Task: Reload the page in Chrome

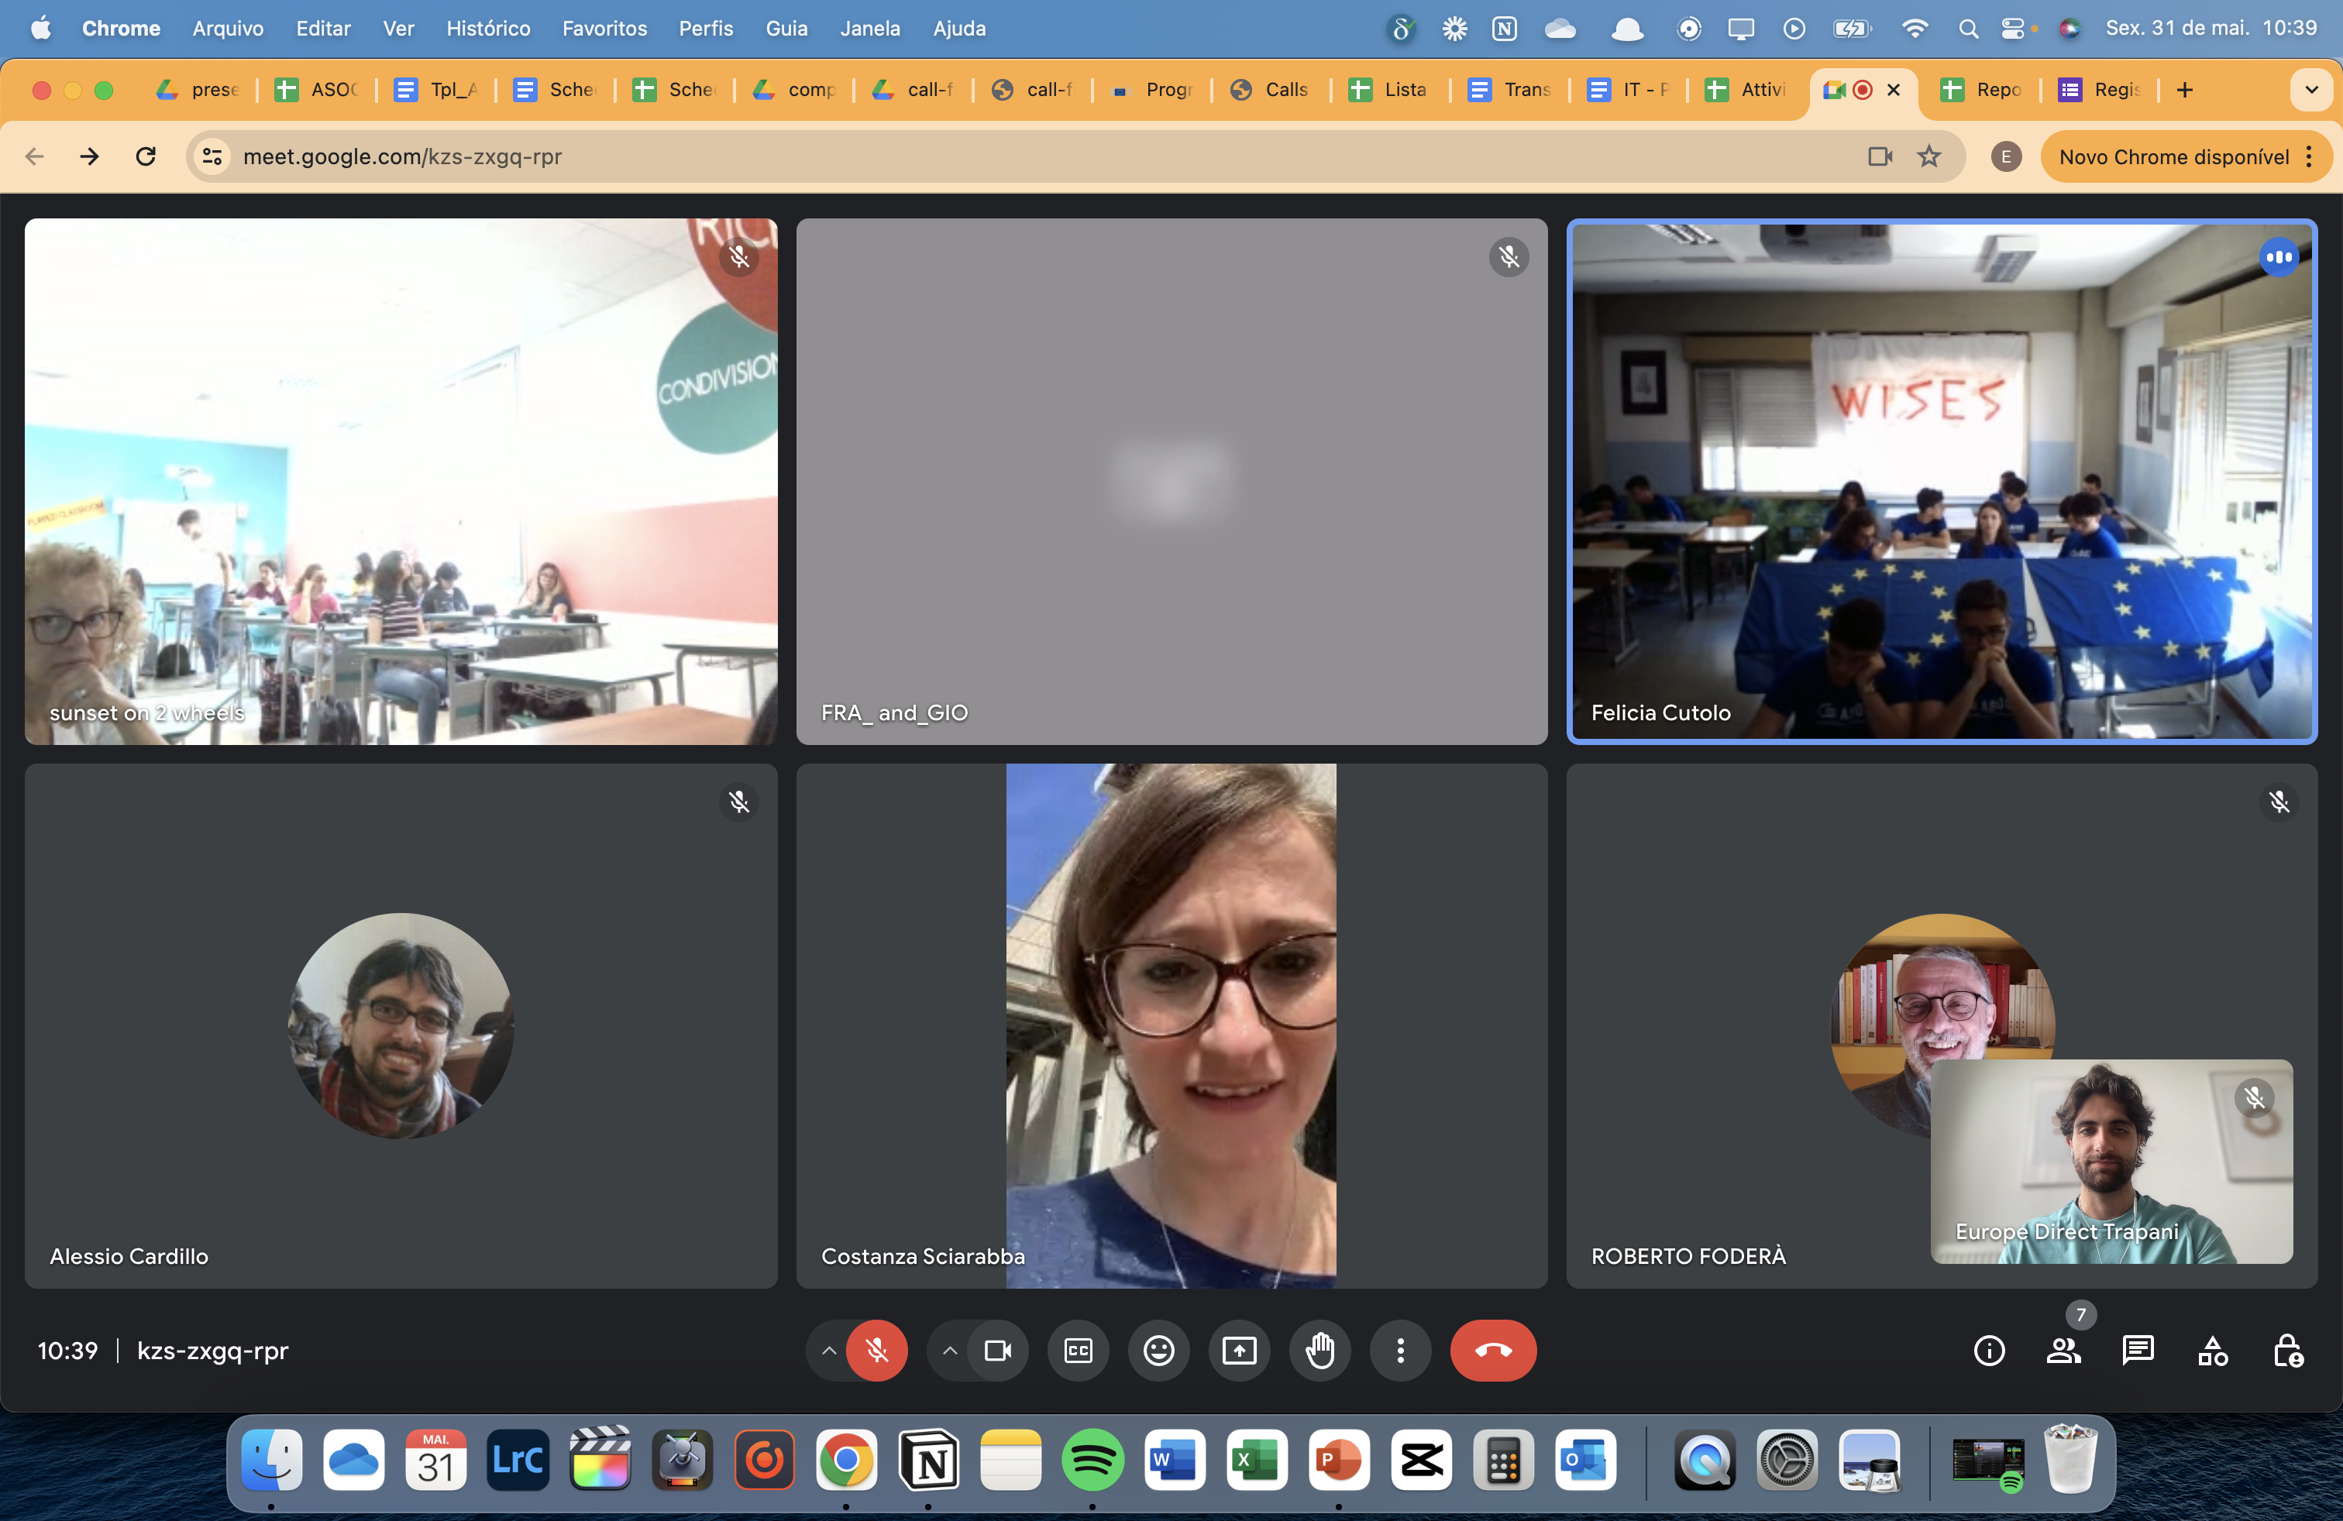Action: [x=146, y=156]
